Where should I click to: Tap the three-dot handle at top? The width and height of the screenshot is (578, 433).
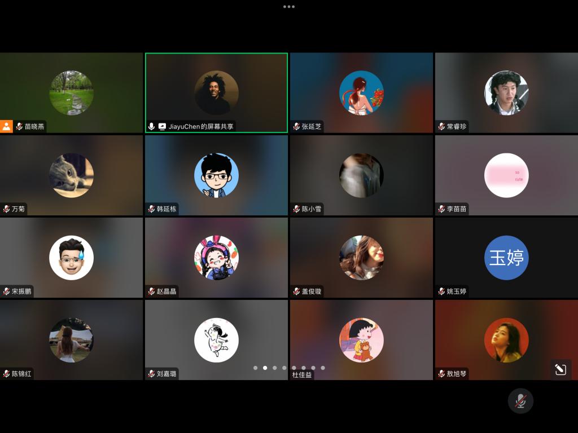point(289,7)
